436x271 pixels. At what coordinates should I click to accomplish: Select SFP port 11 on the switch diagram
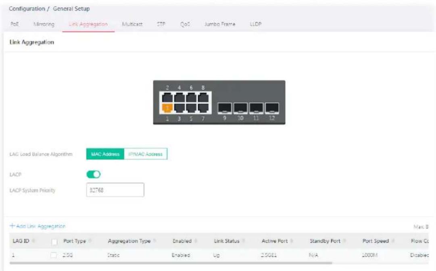pyautogui.click(x=256, y=108)
